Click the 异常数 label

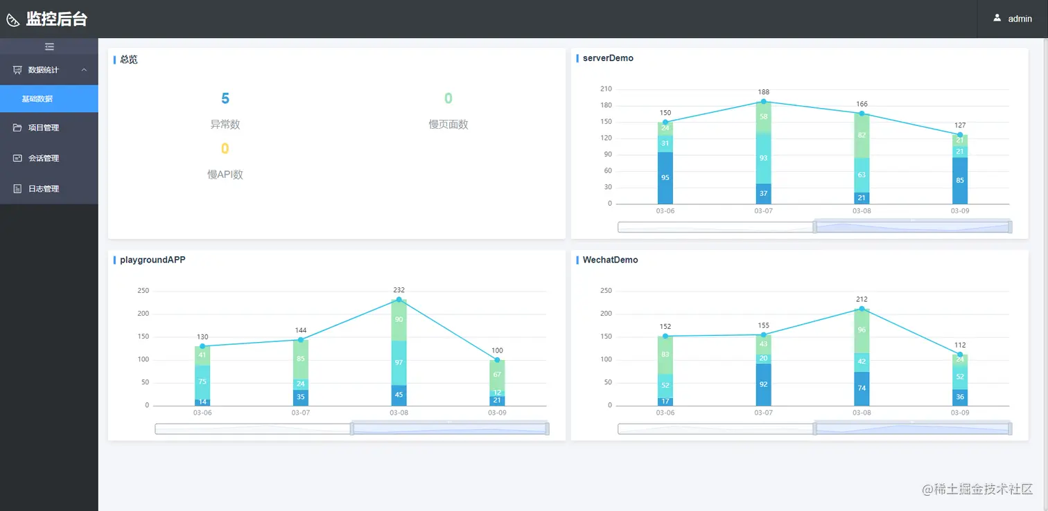tap(225, 125)
